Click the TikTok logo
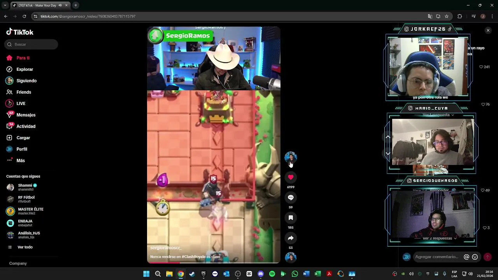This screenshot has height=280, width=498. [x=20, y=32]
